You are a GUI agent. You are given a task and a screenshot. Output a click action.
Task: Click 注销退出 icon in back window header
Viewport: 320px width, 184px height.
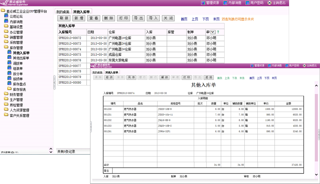point(269,3)
